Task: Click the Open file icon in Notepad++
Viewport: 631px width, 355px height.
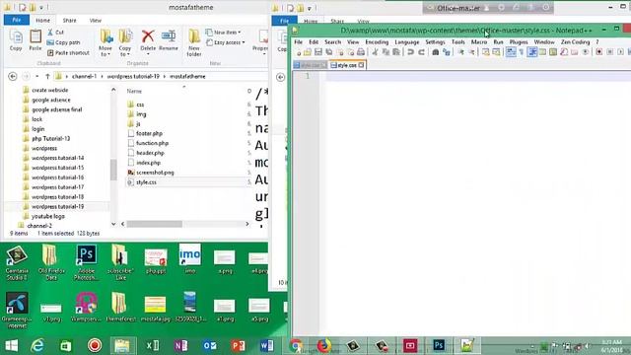Action: (x=308, y=52)
